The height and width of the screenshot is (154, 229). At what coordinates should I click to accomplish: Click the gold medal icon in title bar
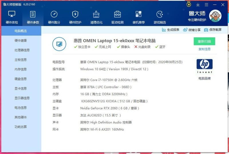coord(189,4)
